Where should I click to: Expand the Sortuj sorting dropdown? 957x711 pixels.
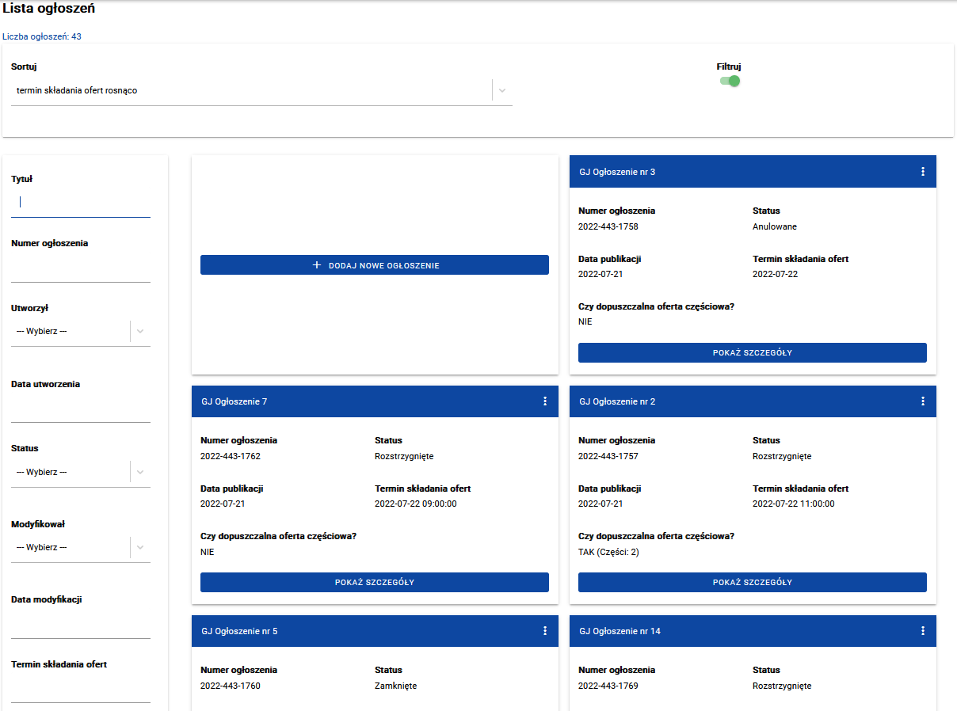pos(501,90)
